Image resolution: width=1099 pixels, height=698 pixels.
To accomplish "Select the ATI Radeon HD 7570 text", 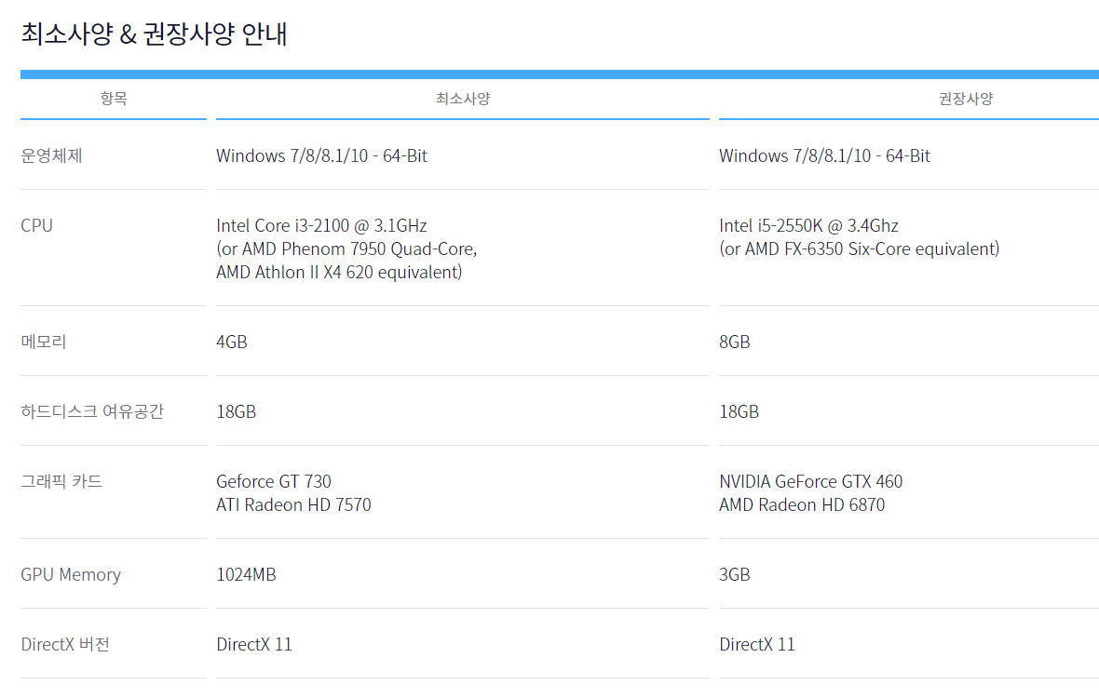I will (x=293, y=504).
